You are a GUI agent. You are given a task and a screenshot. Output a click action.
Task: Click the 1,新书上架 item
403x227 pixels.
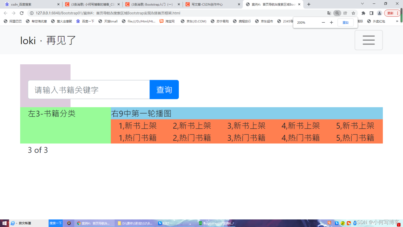coord(138,125)
